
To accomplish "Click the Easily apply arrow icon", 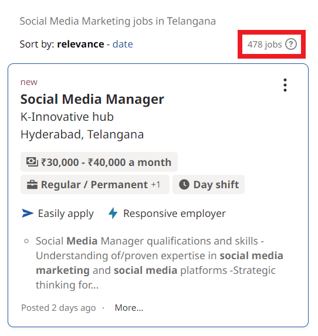I will point(28,213).
